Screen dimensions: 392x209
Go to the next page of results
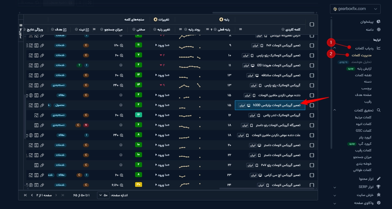point(32,195)
